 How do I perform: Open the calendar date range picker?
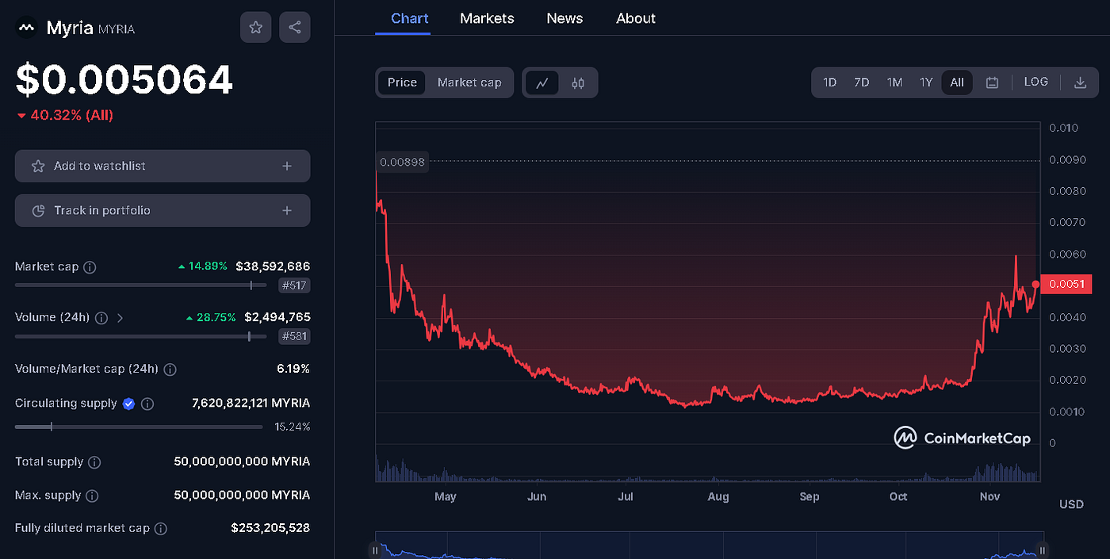point(992,82)
